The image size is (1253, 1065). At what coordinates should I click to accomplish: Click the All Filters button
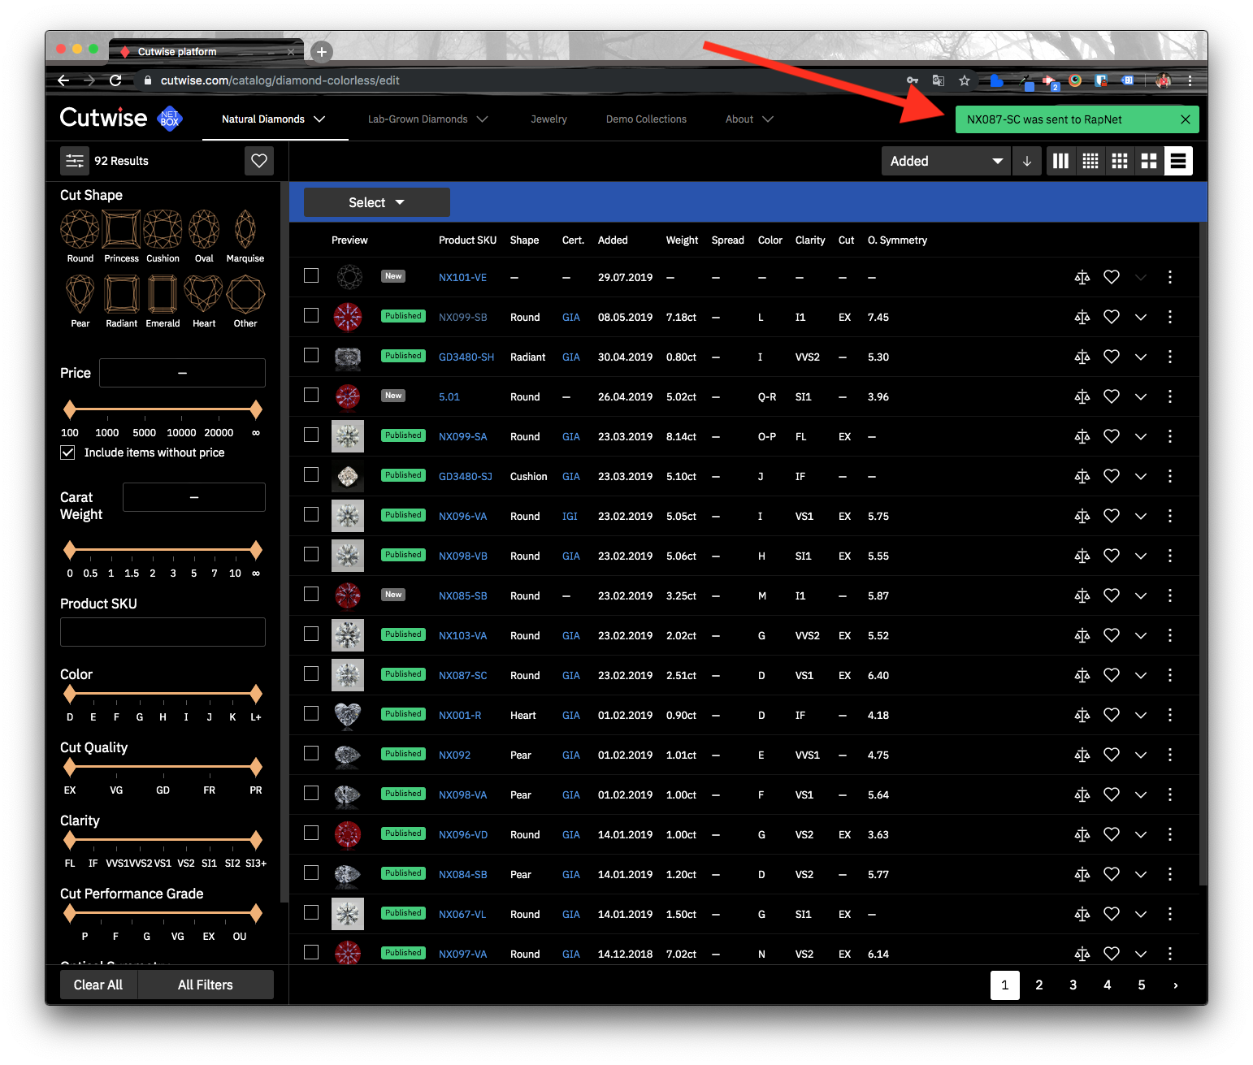click(206, 985)
